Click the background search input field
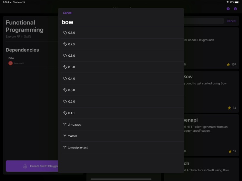Image resolution: width=242 pixels, height=181 pixels. point(204,21)
